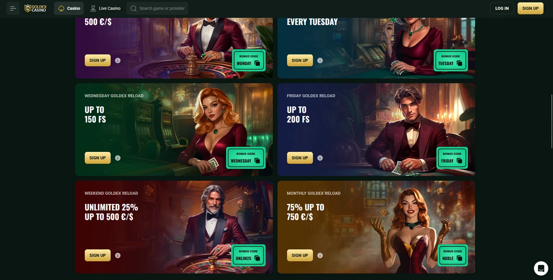553x280 pixels.
Task: Show info for Weekend Goldex Reload
Action: [118, 255]
